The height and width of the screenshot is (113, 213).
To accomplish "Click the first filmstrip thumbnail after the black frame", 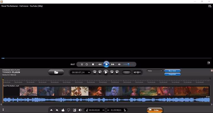I will click(28, 91).
